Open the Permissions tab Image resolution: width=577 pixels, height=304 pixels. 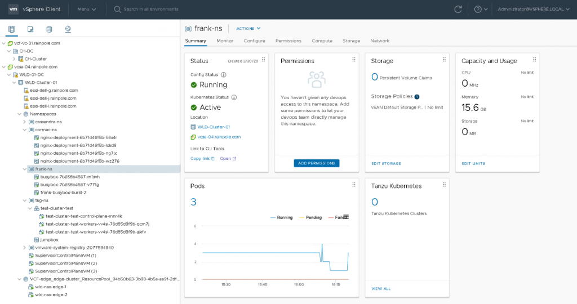click(288, 41)
